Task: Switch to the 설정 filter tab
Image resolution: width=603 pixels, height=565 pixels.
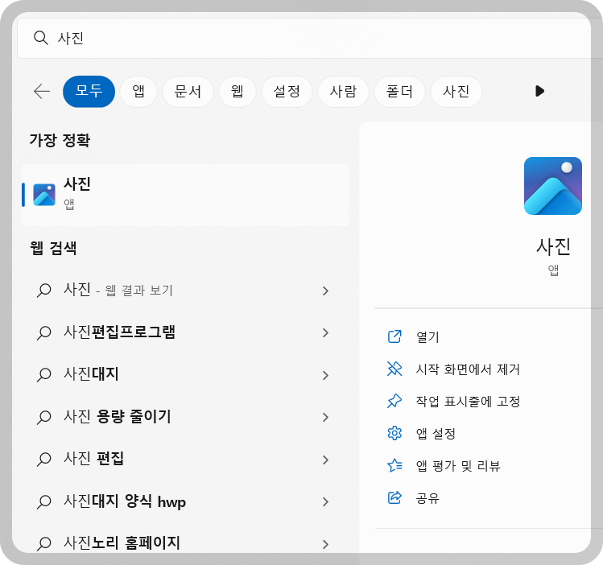Action: (x=287, y=92)
